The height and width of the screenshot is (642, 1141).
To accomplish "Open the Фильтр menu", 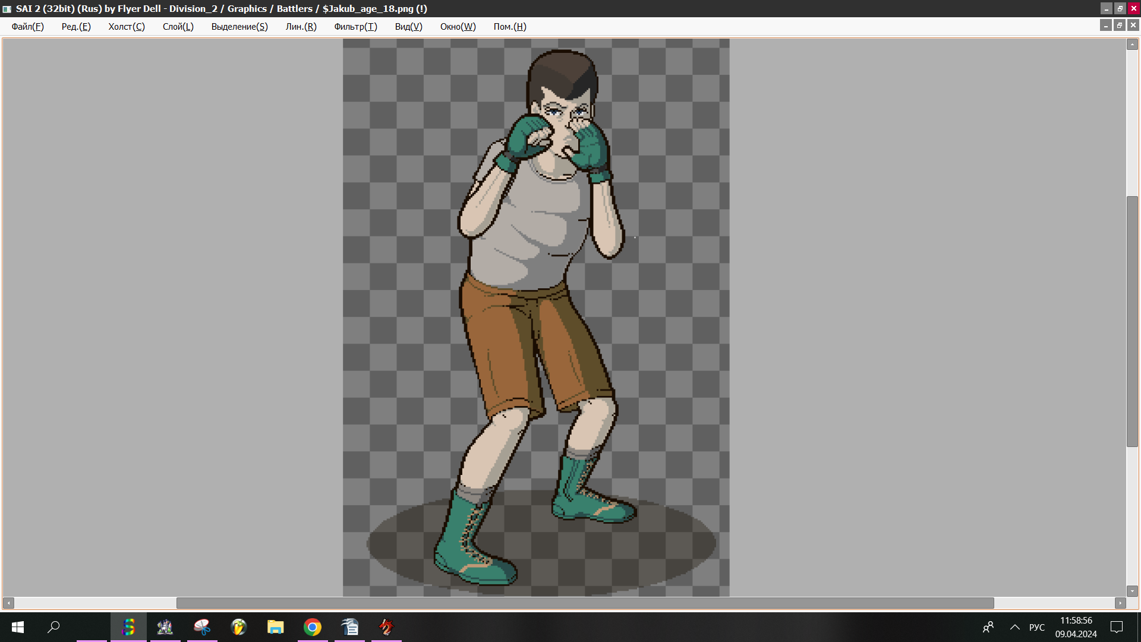I will [355, 27].
